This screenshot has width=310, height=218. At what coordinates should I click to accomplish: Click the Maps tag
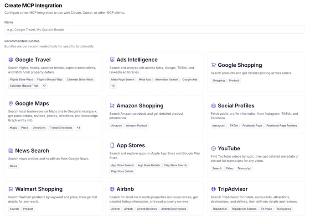click(x=13, y=128)
